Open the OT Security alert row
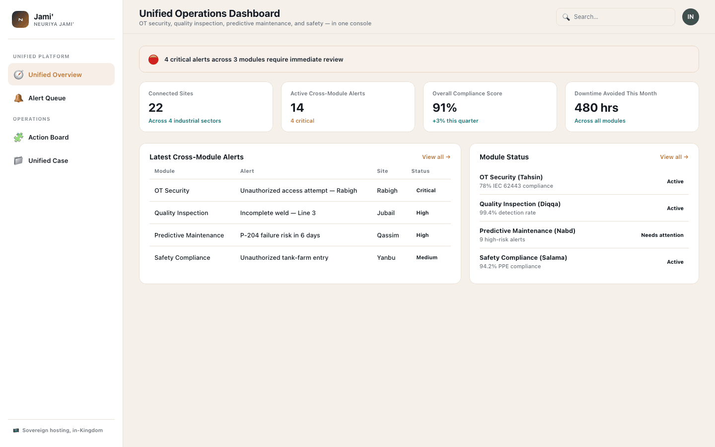Screen dimensions: 715x447 (300, 190)
